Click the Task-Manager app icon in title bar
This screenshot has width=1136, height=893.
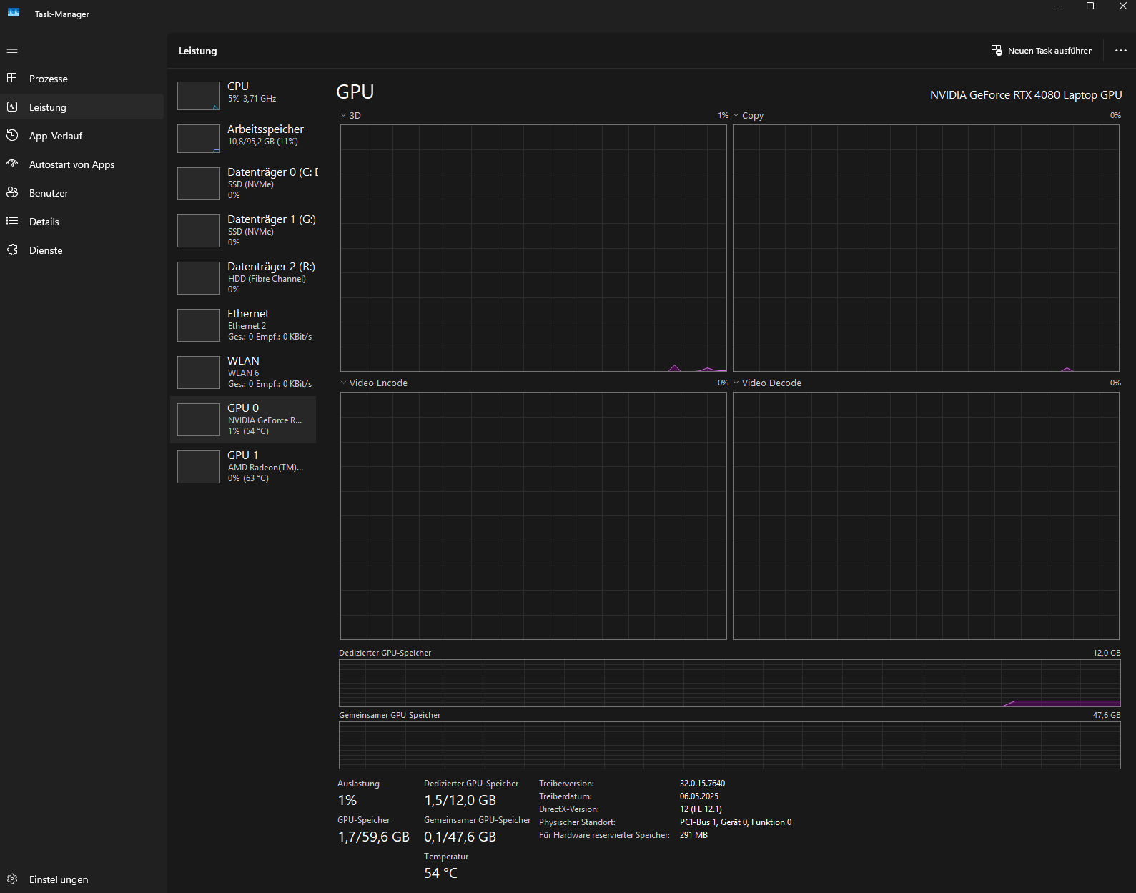click(x=14, y=13)
